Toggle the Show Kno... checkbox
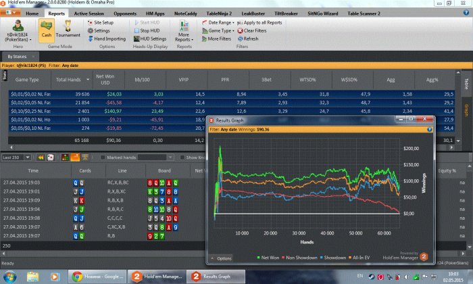The height and width of the screenshot is (284, 473). click(182, 158)
